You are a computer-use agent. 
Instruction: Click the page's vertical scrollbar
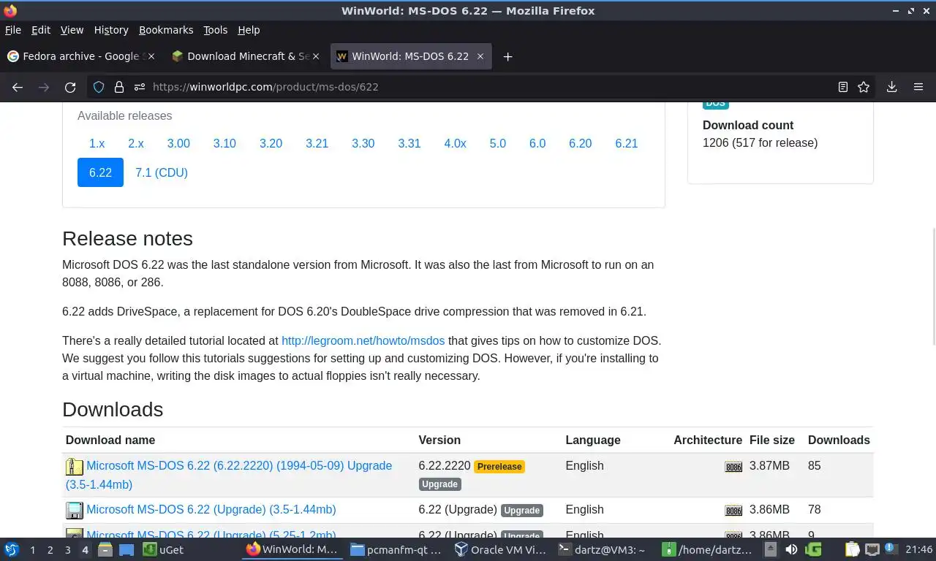coord(933,286)
